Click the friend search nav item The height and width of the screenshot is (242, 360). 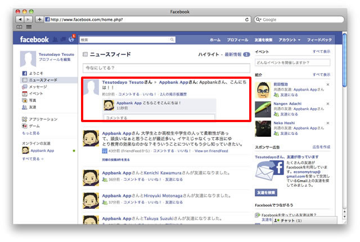coord(263,40)
